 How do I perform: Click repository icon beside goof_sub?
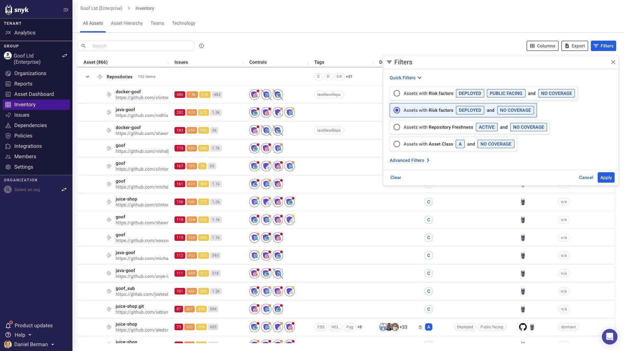(109, 291)
